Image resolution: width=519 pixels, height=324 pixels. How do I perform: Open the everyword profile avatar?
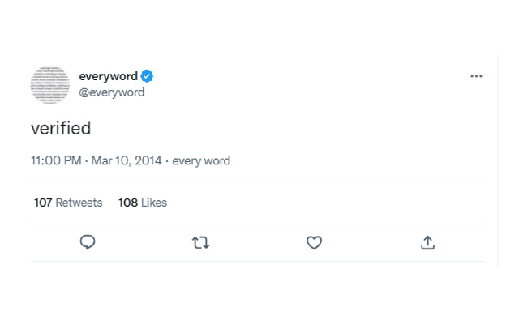pos(49,84)
